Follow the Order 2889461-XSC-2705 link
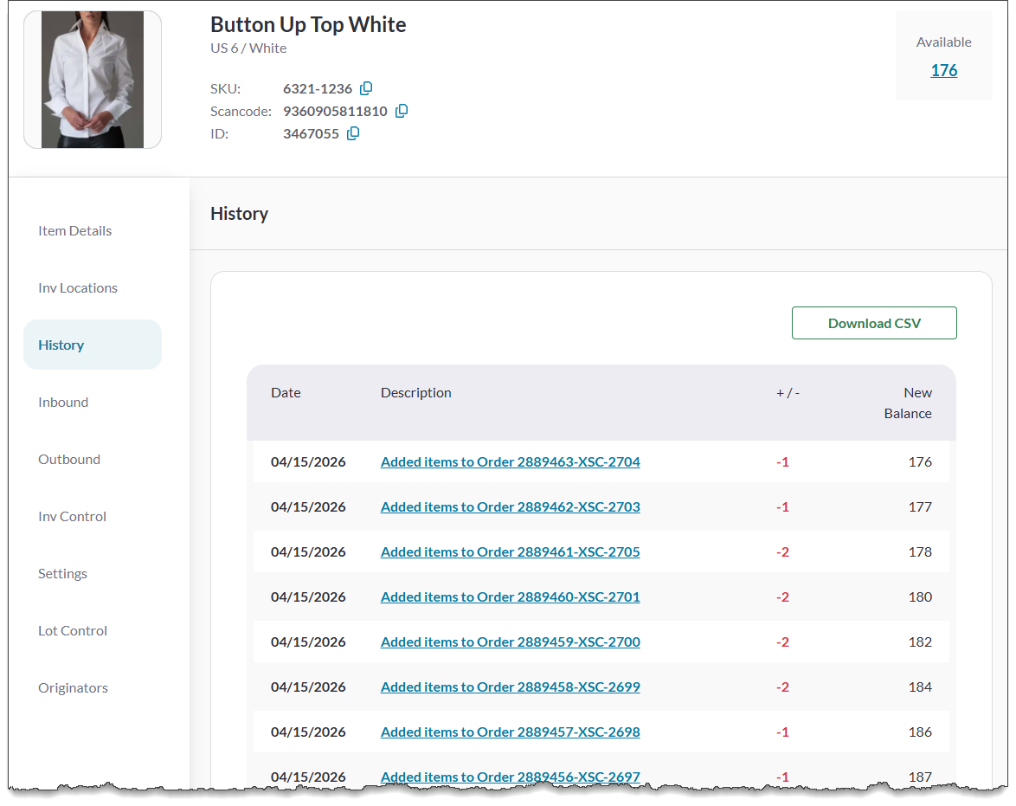The image size is (1016, 806). click(x=511, y=551)
